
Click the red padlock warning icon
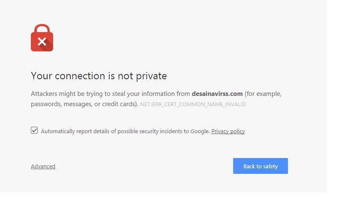(42, 38)
